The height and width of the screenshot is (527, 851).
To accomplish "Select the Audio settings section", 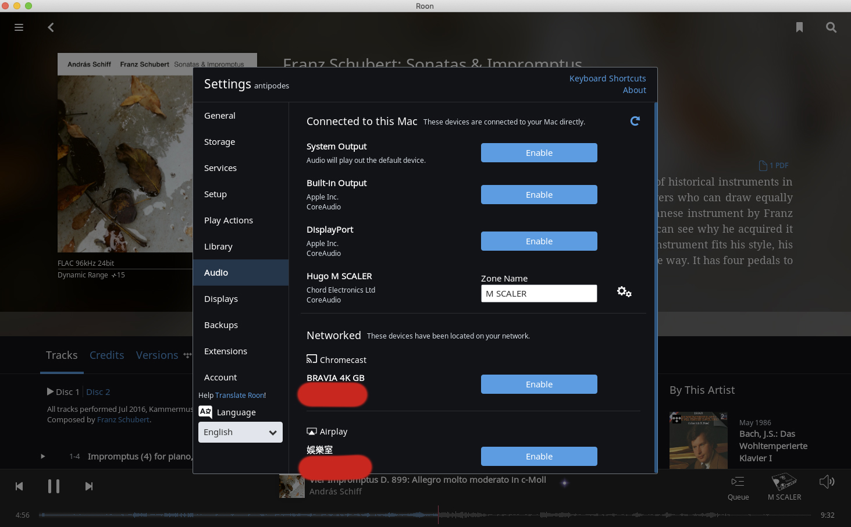I will (241, 272).
